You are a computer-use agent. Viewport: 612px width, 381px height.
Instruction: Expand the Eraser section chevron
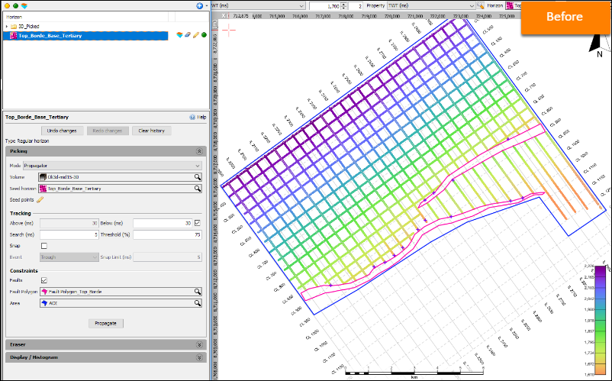[199, 344]
